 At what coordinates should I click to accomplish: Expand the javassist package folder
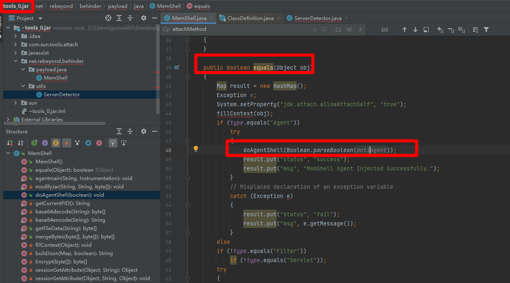point(15,53)
